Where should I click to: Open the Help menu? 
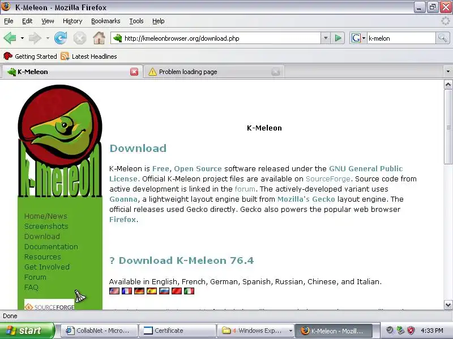pos(159,21)
